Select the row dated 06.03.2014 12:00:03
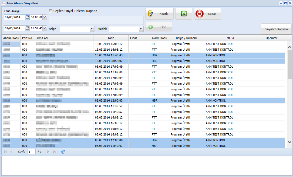The image size is (293, 177). (x=143, y=100)
